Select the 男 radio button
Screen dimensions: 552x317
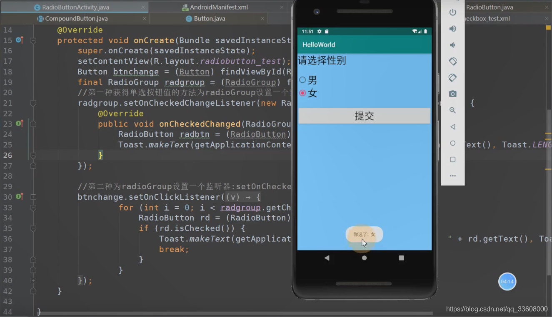pyautogui.click(x=302, y=80)
